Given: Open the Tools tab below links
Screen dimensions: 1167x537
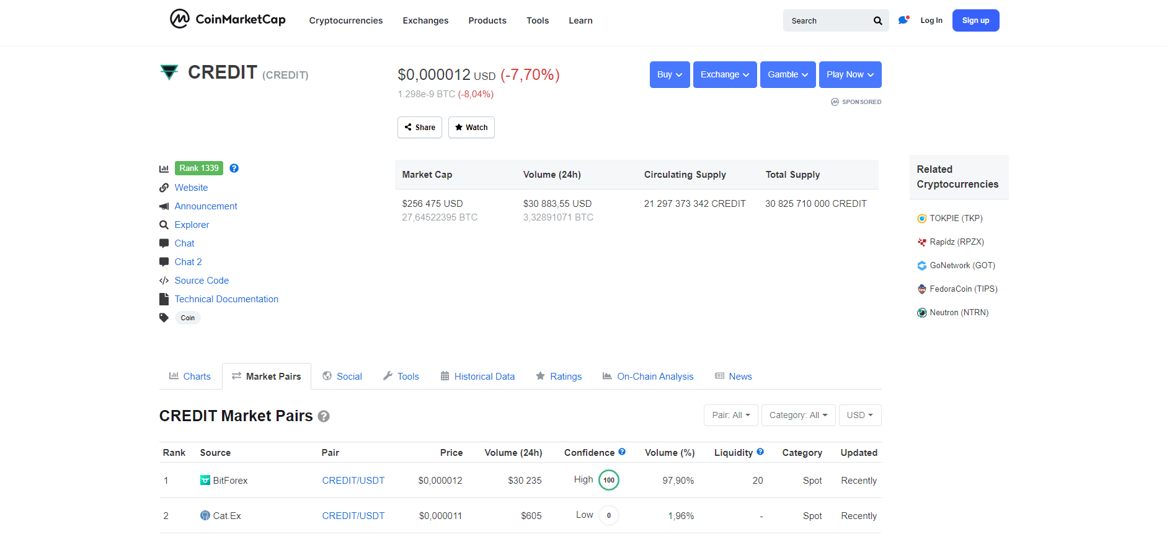Looking at the screenshot, I should click(x=401, y=377).
